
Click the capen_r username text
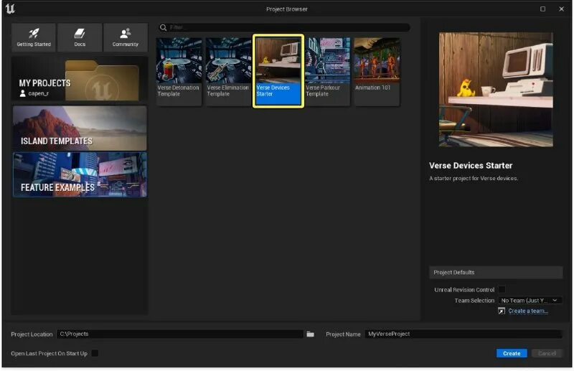[39, 93]
